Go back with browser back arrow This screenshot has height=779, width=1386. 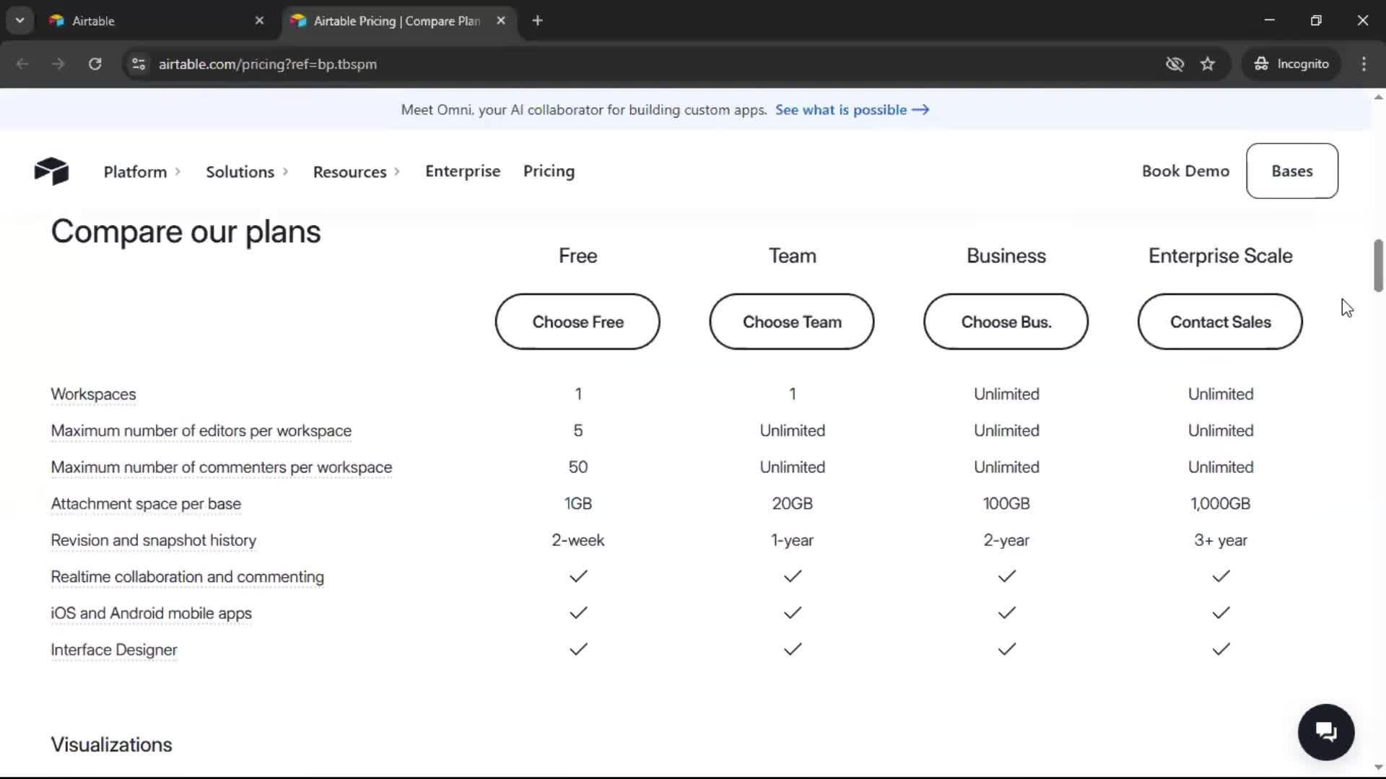(22, 63)
